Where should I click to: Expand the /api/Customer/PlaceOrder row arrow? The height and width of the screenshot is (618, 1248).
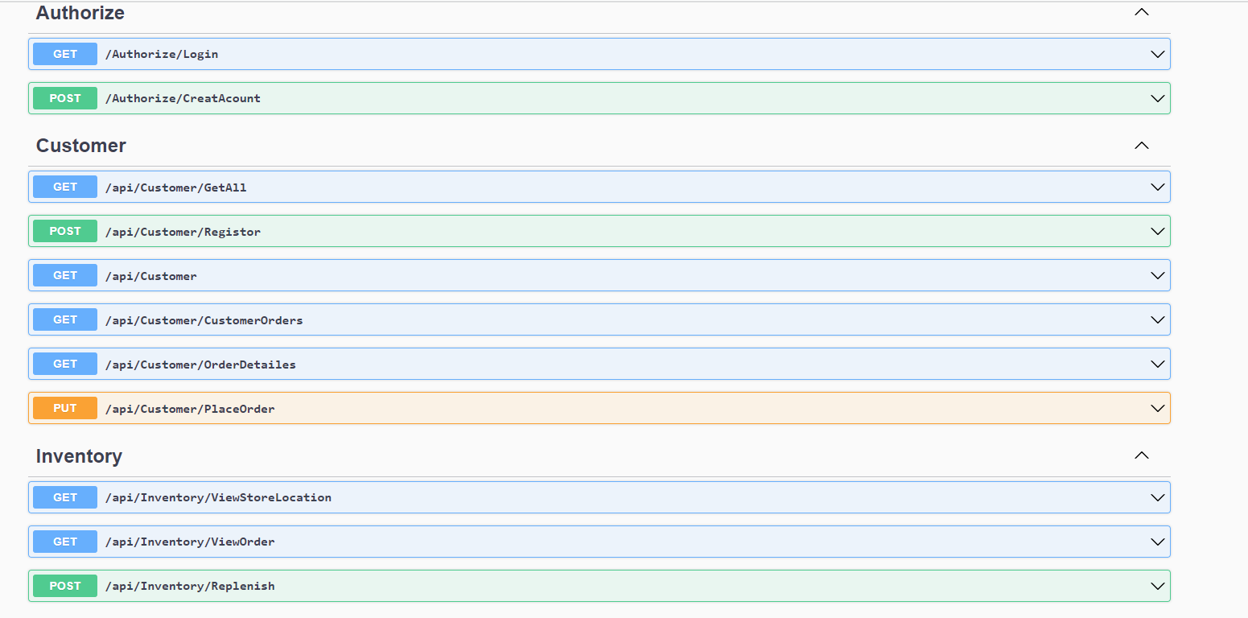[1158, 409]
